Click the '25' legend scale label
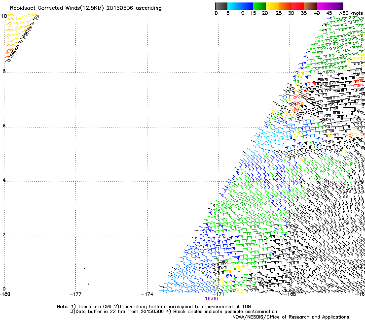Image resolution: width=365 pixels, height=320 pixels. [279, 13]
